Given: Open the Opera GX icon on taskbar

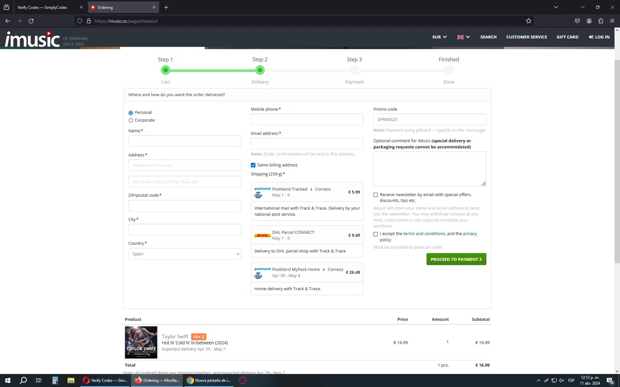Looking at the screenshot, I should point(243,380).
